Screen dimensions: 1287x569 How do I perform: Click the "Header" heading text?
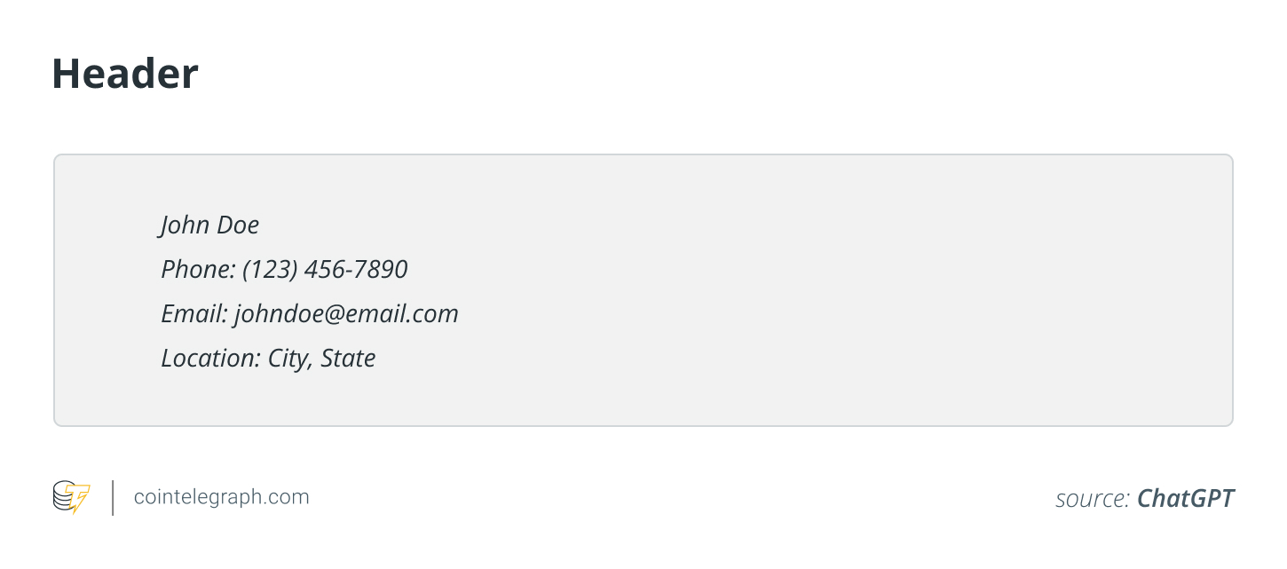click(x=125, y=73)
